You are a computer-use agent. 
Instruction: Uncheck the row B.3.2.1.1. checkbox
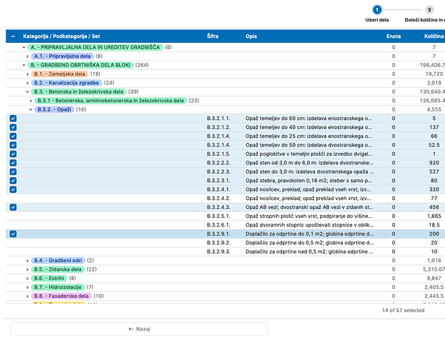(x=13, y=119)
